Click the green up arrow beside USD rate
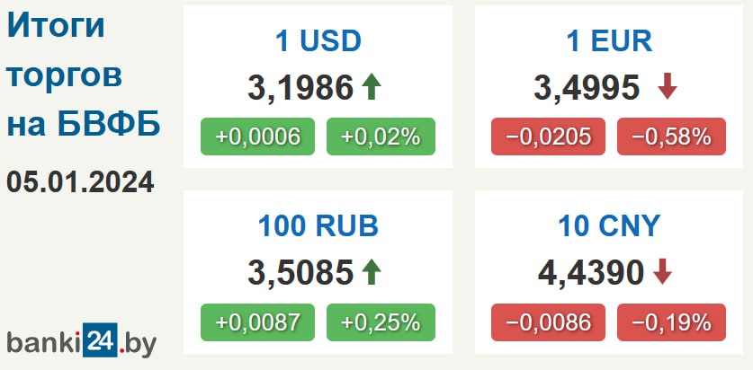 (371, 87)
